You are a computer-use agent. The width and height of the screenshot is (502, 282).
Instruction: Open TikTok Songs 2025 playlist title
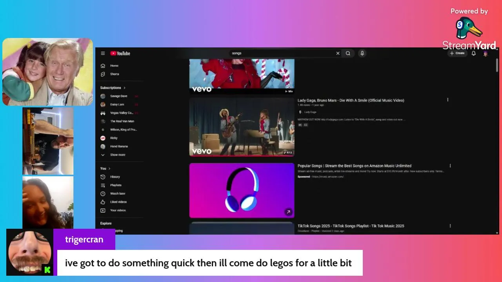point(351,226)
